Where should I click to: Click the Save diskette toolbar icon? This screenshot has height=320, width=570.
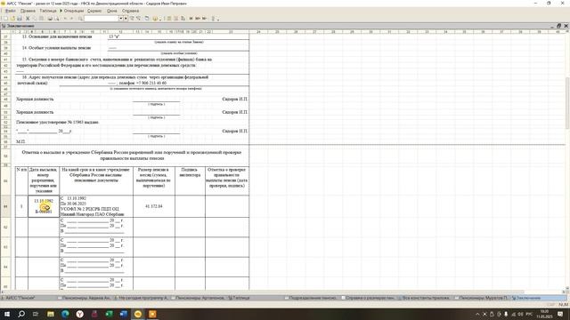coord(20,18)
